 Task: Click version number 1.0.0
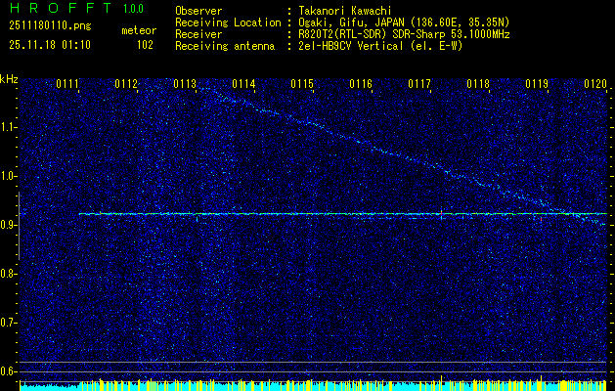click(x=133, y=8)
